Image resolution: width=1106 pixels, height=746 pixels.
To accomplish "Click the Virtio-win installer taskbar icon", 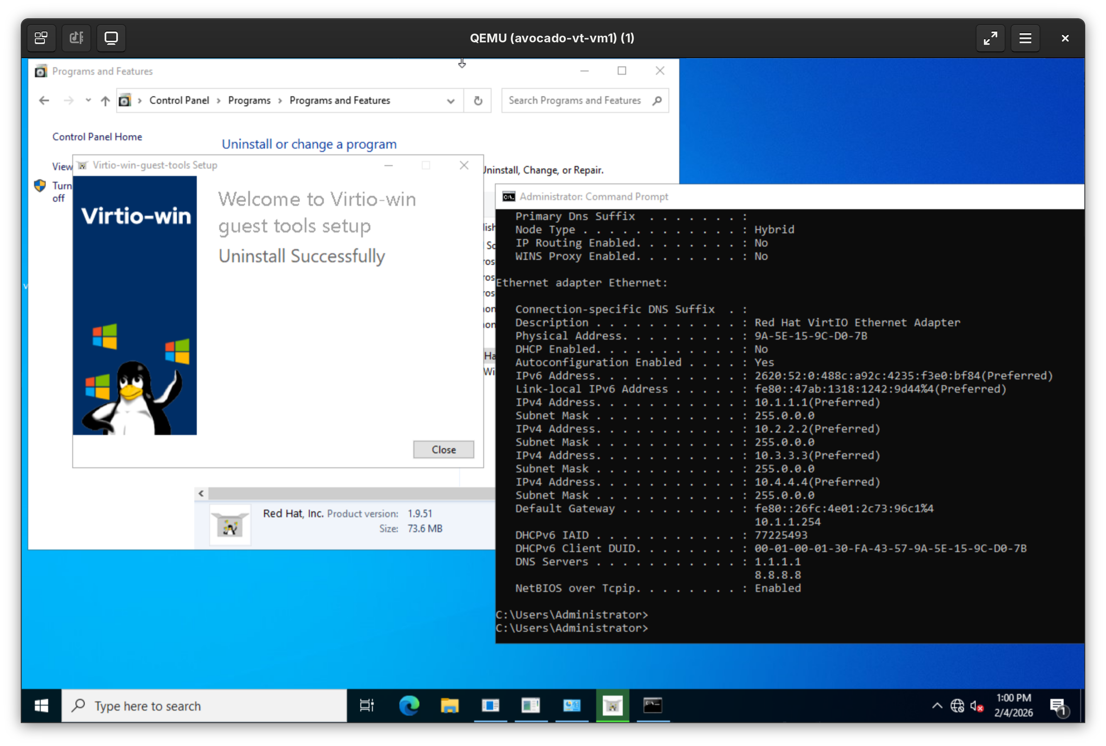I will tap(612, 706).
